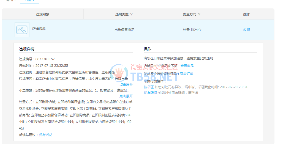289x146 pixels.
Task: Click the 处置 扣24分 cell
Action: tap(192, 30)
